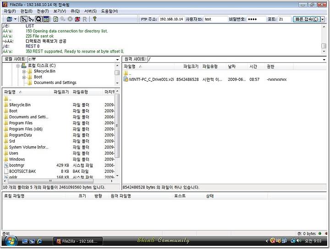This screenshot has height=249, width=330.
Task: Select local Users folder icon
Action: [x=6, y=153]
